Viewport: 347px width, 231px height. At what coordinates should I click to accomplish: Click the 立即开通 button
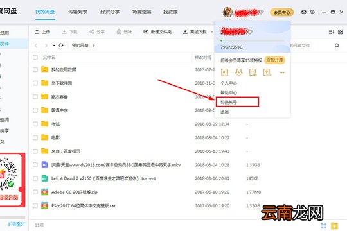[x=274, y=60]
